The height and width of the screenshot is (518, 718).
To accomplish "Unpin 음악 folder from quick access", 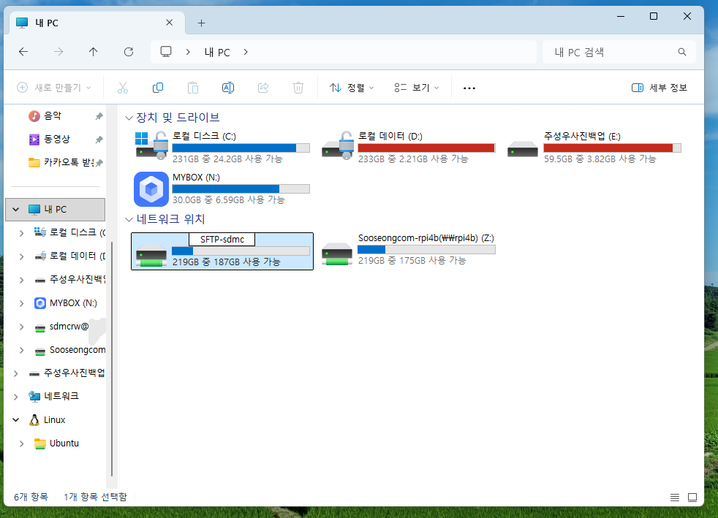I will coord(99,116).
